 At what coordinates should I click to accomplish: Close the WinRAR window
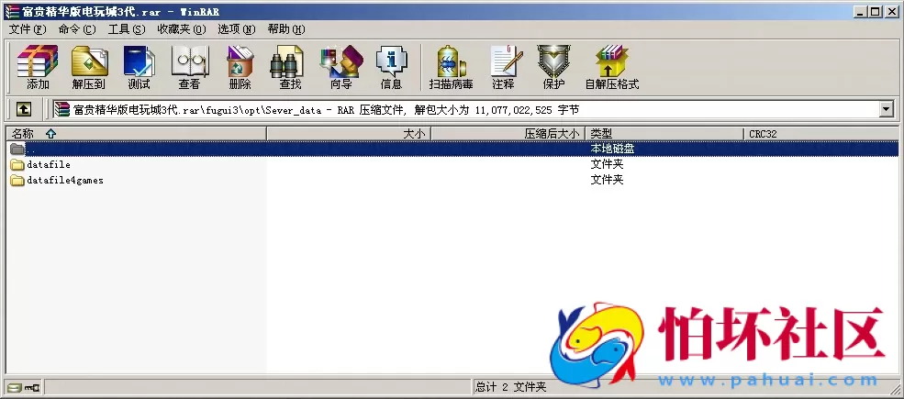coord(891,12)
